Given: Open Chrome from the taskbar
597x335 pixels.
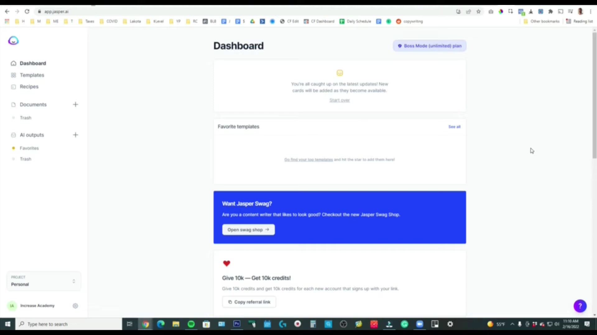Looking at the screenshot, I should click(145, 324).
